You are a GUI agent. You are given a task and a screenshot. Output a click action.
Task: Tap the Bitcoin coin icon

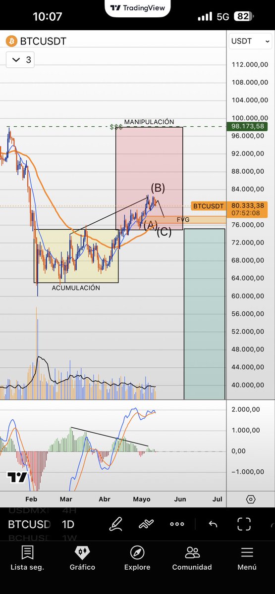11,41
